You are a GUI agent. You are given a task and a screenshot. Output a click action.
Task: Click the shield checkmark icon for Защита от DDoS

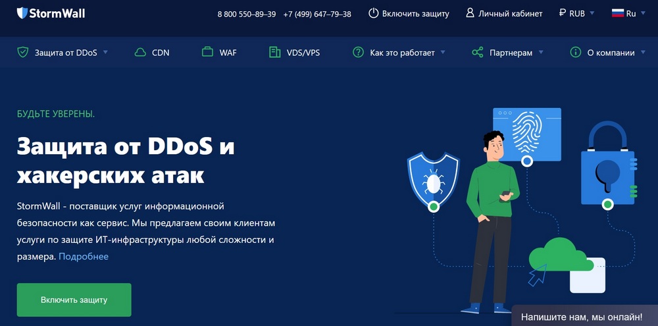point(22,53)
